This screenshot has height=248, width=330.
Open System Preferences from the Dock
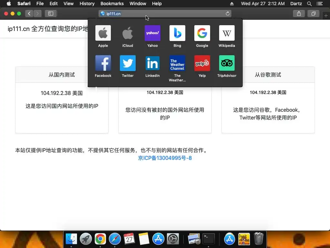(173, 239)
